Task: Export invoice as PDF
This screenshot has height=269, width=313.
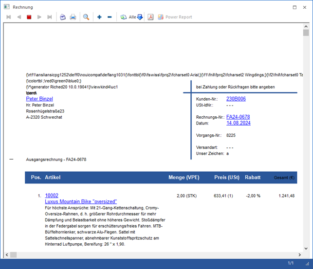Action: (x=151, y=17)
